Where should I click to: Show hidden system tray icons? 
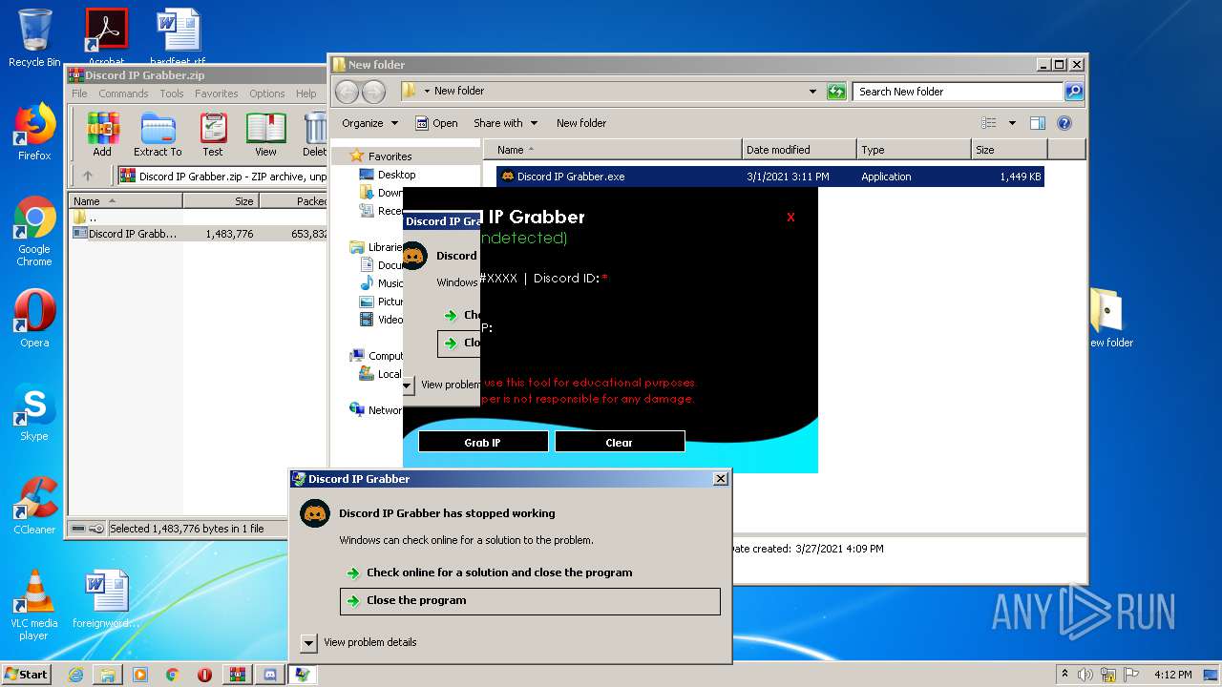pyautogui.click(x=1064, y=675)
